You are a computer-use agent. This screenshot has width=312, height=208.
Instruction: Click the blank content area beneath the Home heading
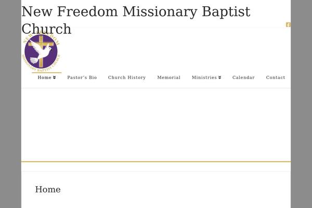point(156,201)
